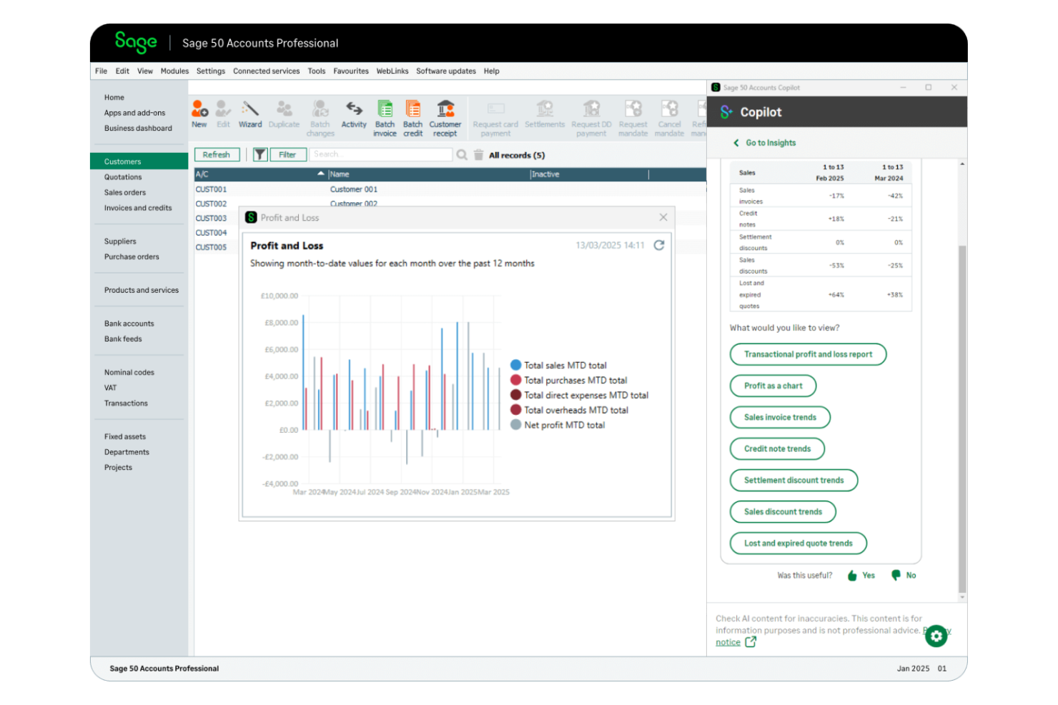Image resolution: width=1058 pixels, height=705 pixels.
Task: Select Credit note trends suggestion
Action: 777,449
